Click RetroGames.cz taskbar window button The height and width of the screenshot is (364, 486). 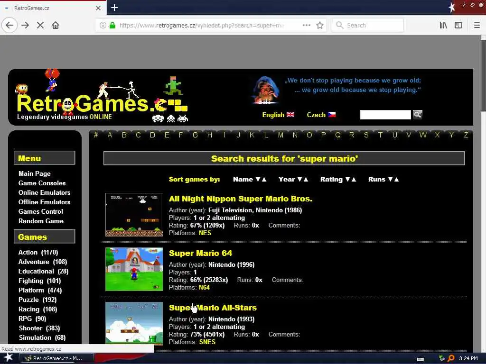(x=57, y=358)
